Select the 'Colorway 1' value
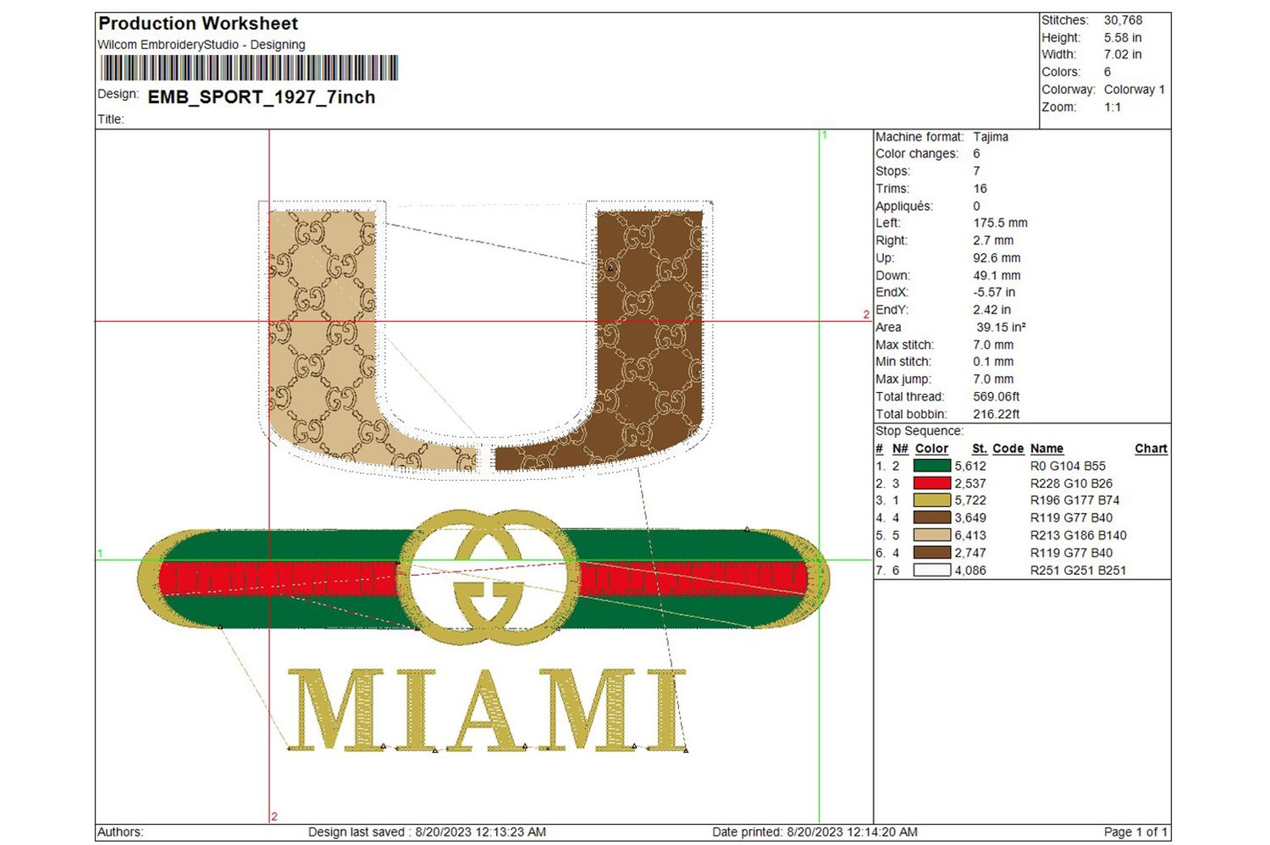Viewport: 1270px width, 845px height. 1135,90
